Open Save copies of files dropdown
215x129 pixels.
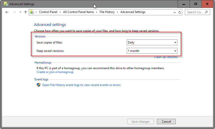tap(152, 42)
